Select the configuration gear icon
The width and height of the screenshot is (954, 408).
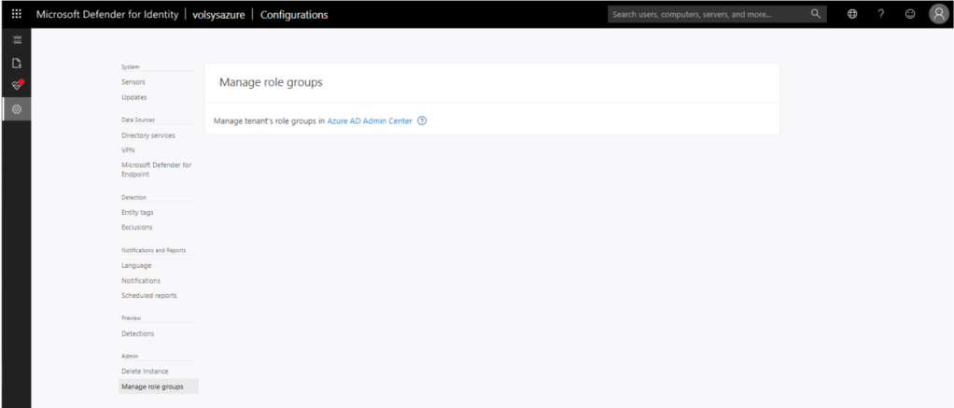pyautogui.click(x=16, y=109)
